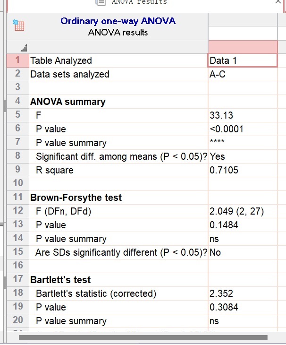The image size is (286, 345).
Task: Click the P value '<0.0001' cell
Action: click(x=243, y=129)
